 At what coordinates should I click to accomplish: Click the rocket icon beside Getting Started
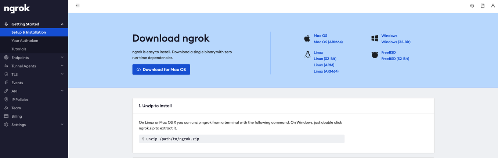(x=6, y=24)
